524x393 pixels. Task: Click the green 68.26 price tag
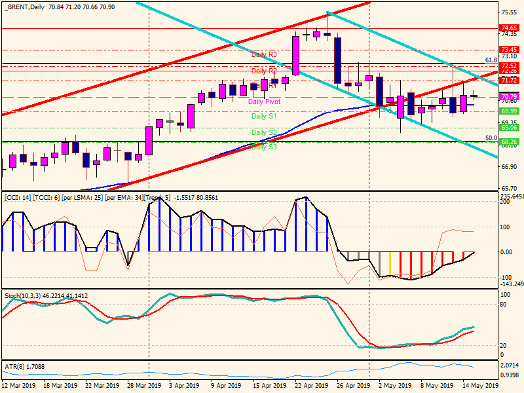[x=509, y=141]
